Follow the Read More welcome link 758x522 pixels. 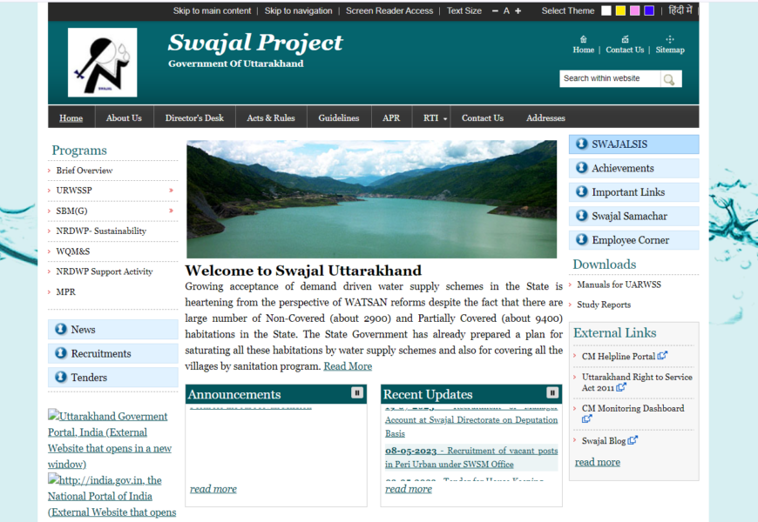(348, 366)
